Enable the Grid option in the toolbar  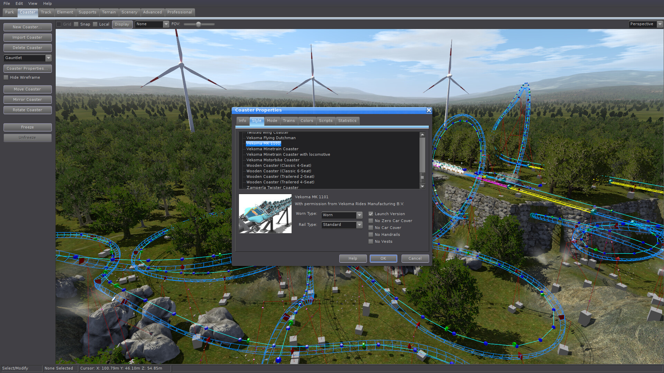click(x=59, y=24)
